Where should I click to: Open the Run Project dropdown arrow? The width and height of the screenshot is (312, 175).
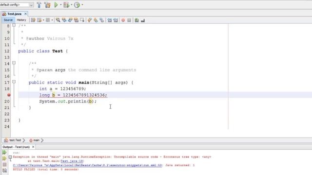pyautogui.click(x=60, y=5)
